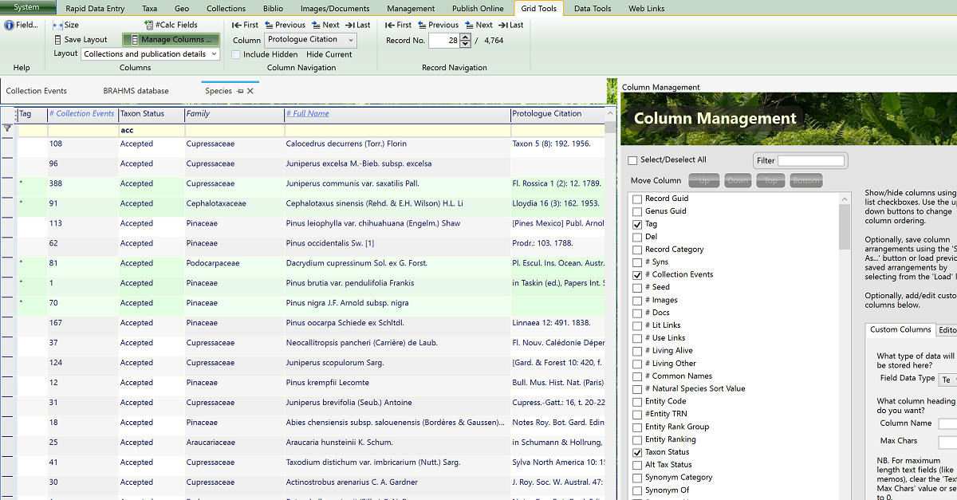Viewport: 957px width, 500px height.
Task: Click the Taxon Status filter cell 'acc'
Action: coord(152,130)
